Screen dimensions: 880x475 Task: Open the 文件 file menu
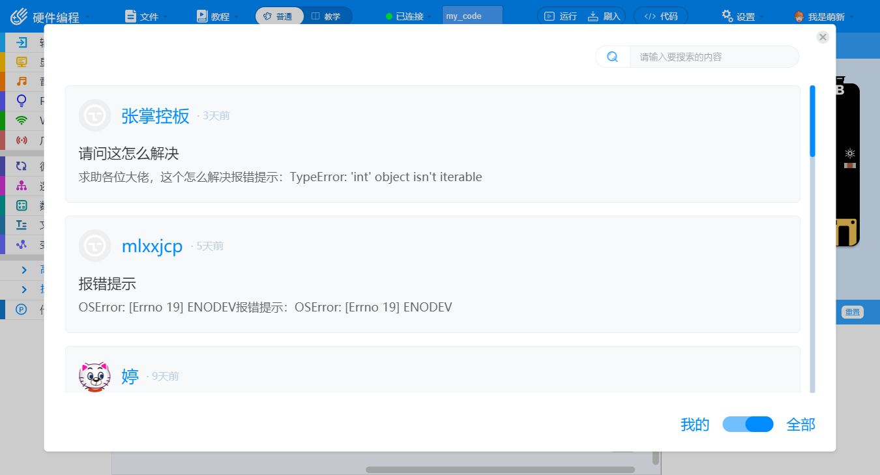(x=146, y=16)
